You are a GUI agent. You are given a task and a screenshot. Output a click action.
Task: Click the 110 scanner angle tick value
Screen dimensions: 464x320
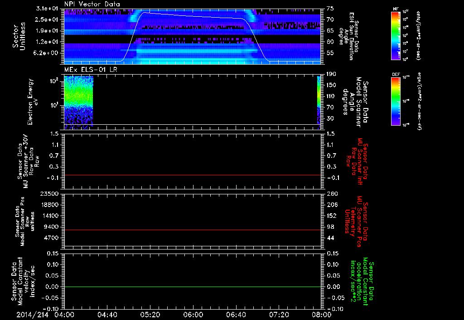tap(331, 96)
